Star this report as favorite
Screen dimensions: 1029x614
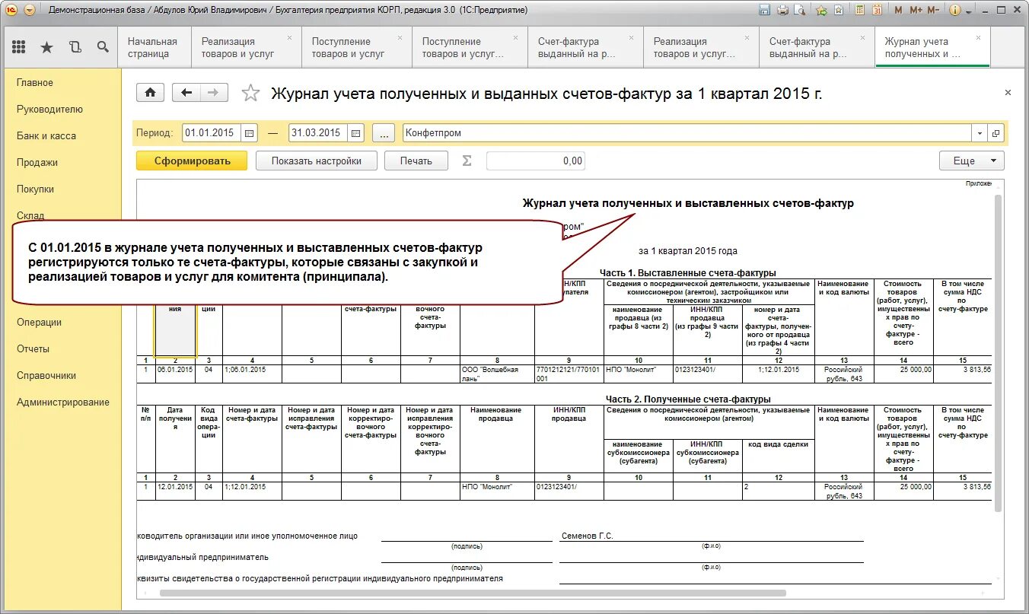[250, 93]
